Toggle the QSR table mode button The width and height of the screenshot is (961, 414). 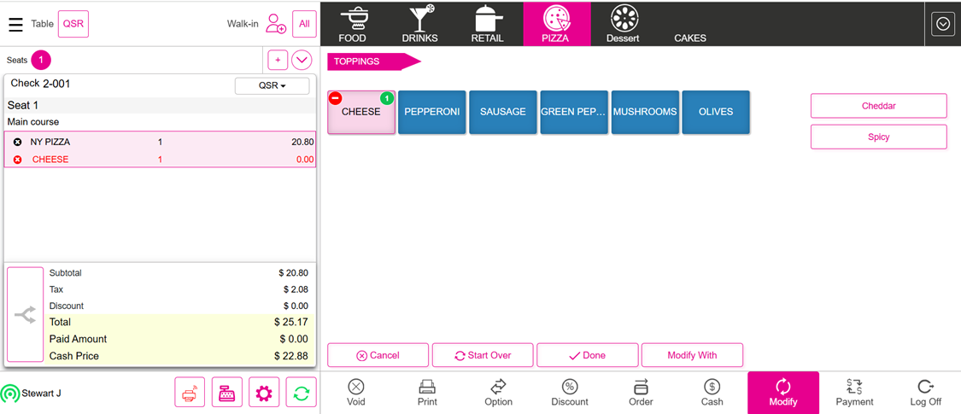tap(73, 24)
